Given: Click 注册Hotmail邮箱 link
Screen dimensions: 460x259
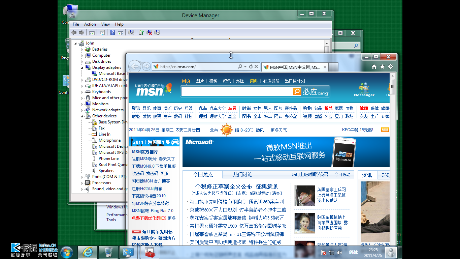Looking at the screenshot, I should [x=147, y=189].
